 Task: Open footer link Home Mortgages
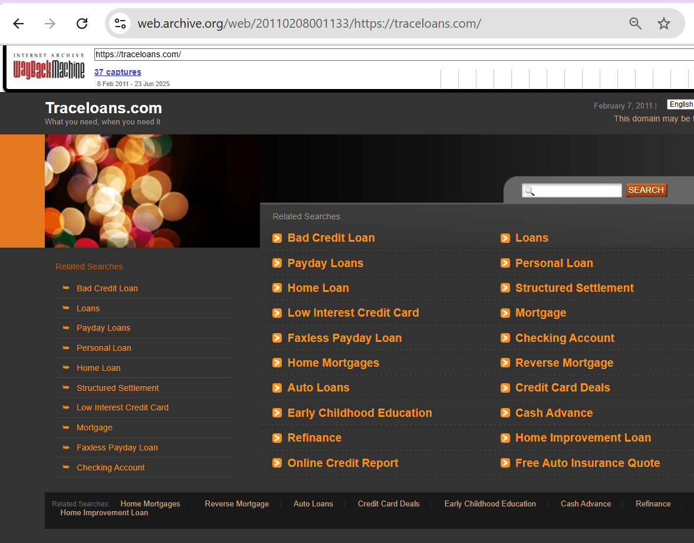(x=150, y=503)
